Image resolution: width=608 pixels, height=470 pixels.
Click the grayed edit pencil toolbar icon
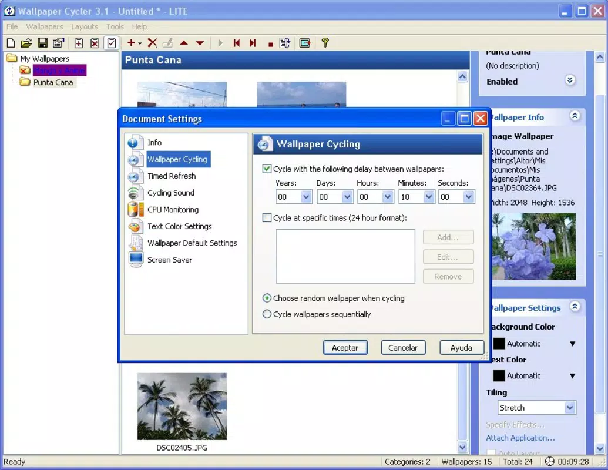pos(168,43)
